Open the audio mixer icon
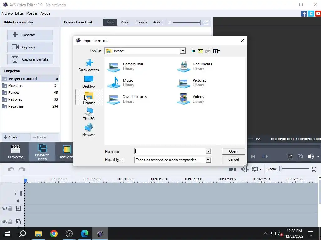The width and height of the screenshot is (321, 240). (245, 169)
